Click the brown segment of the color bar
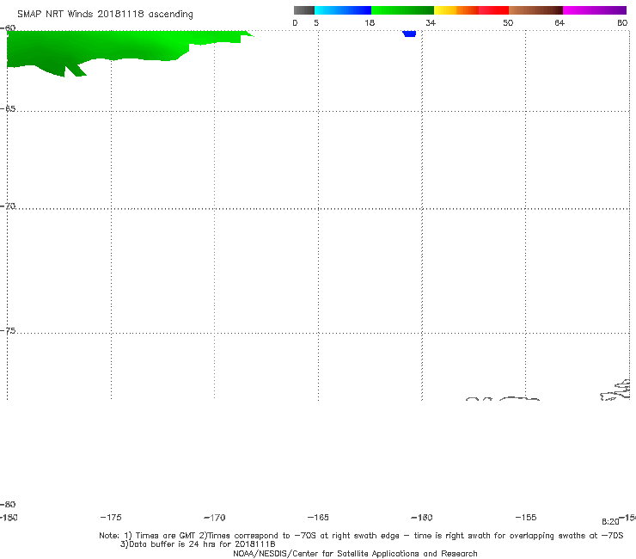The height and width of the screenshot is (559, 636). 535,10
